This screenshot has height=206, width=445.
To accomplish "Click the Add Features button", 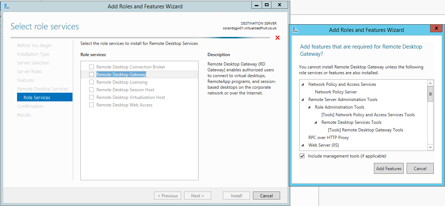I will click(x=388, y=168).
